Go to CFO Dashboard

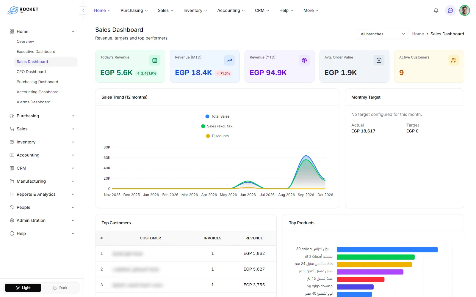click(31, 72)
